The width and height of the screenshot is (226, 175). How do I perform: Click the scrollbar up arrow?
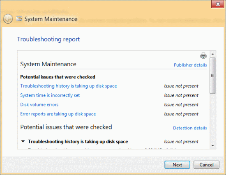[x=213, y=54]
